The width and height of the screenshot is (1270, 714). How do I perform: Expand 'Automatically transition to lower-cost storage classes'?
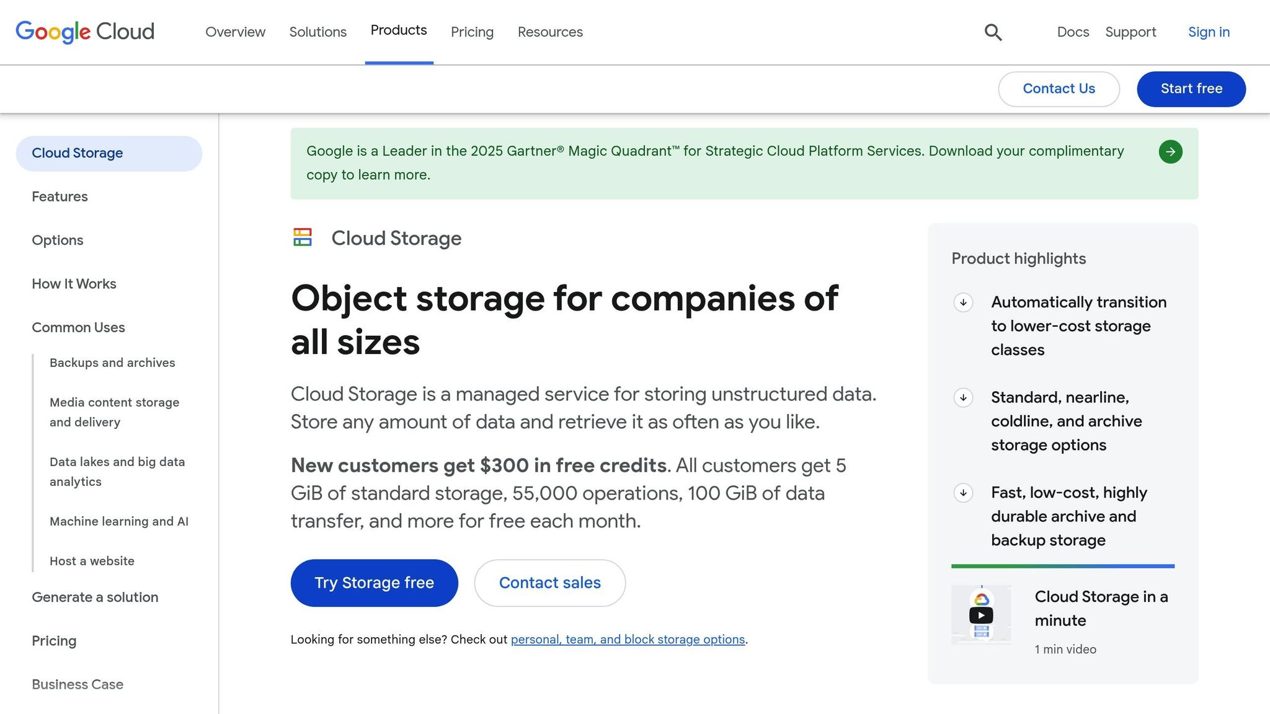tap(963, 302)
